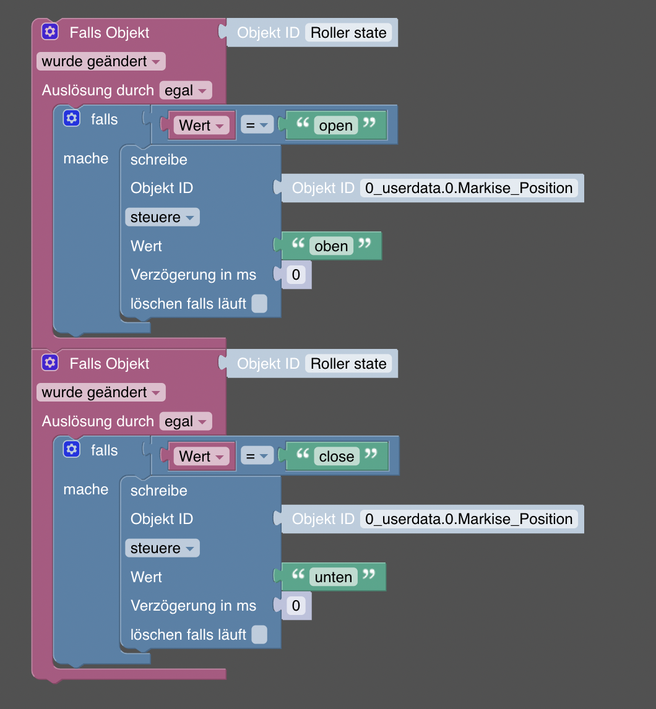656x709 pixels.
Task: Click 'mache' label of open condition block
Action: (86, 158)
